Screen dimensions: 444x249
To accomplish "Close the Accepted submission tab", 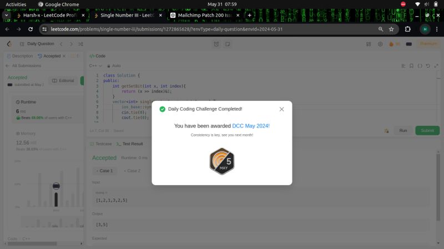I will click(x=64, y=56).
